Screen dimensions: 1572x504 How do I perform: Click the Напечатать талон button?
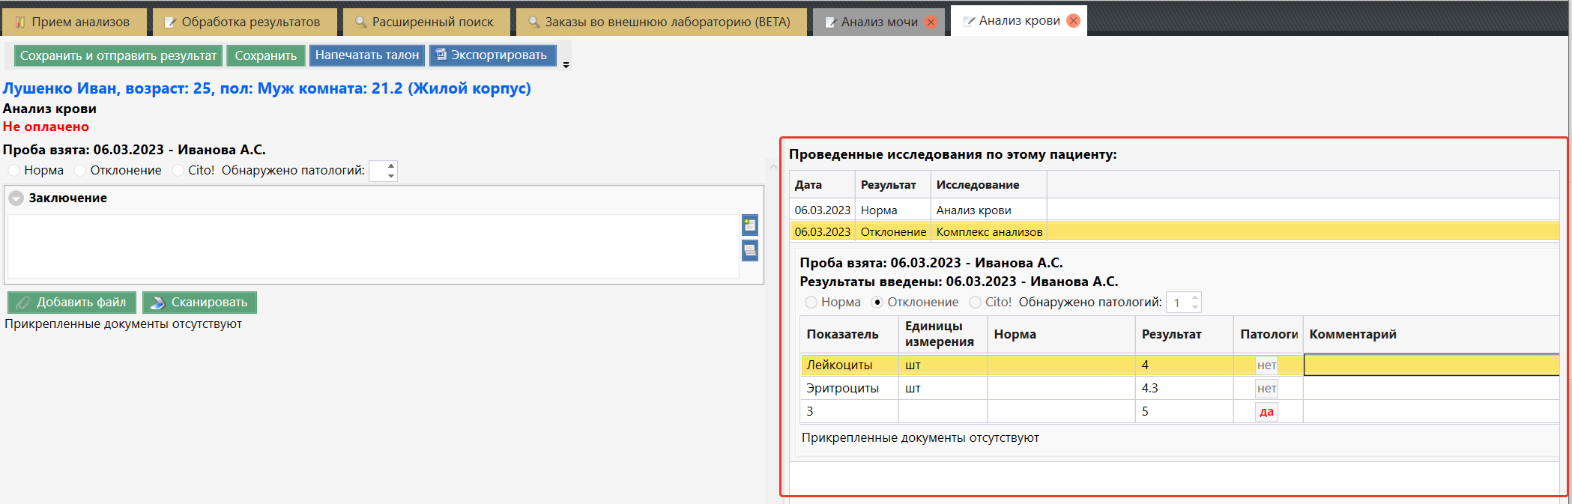tap(366, 55)
